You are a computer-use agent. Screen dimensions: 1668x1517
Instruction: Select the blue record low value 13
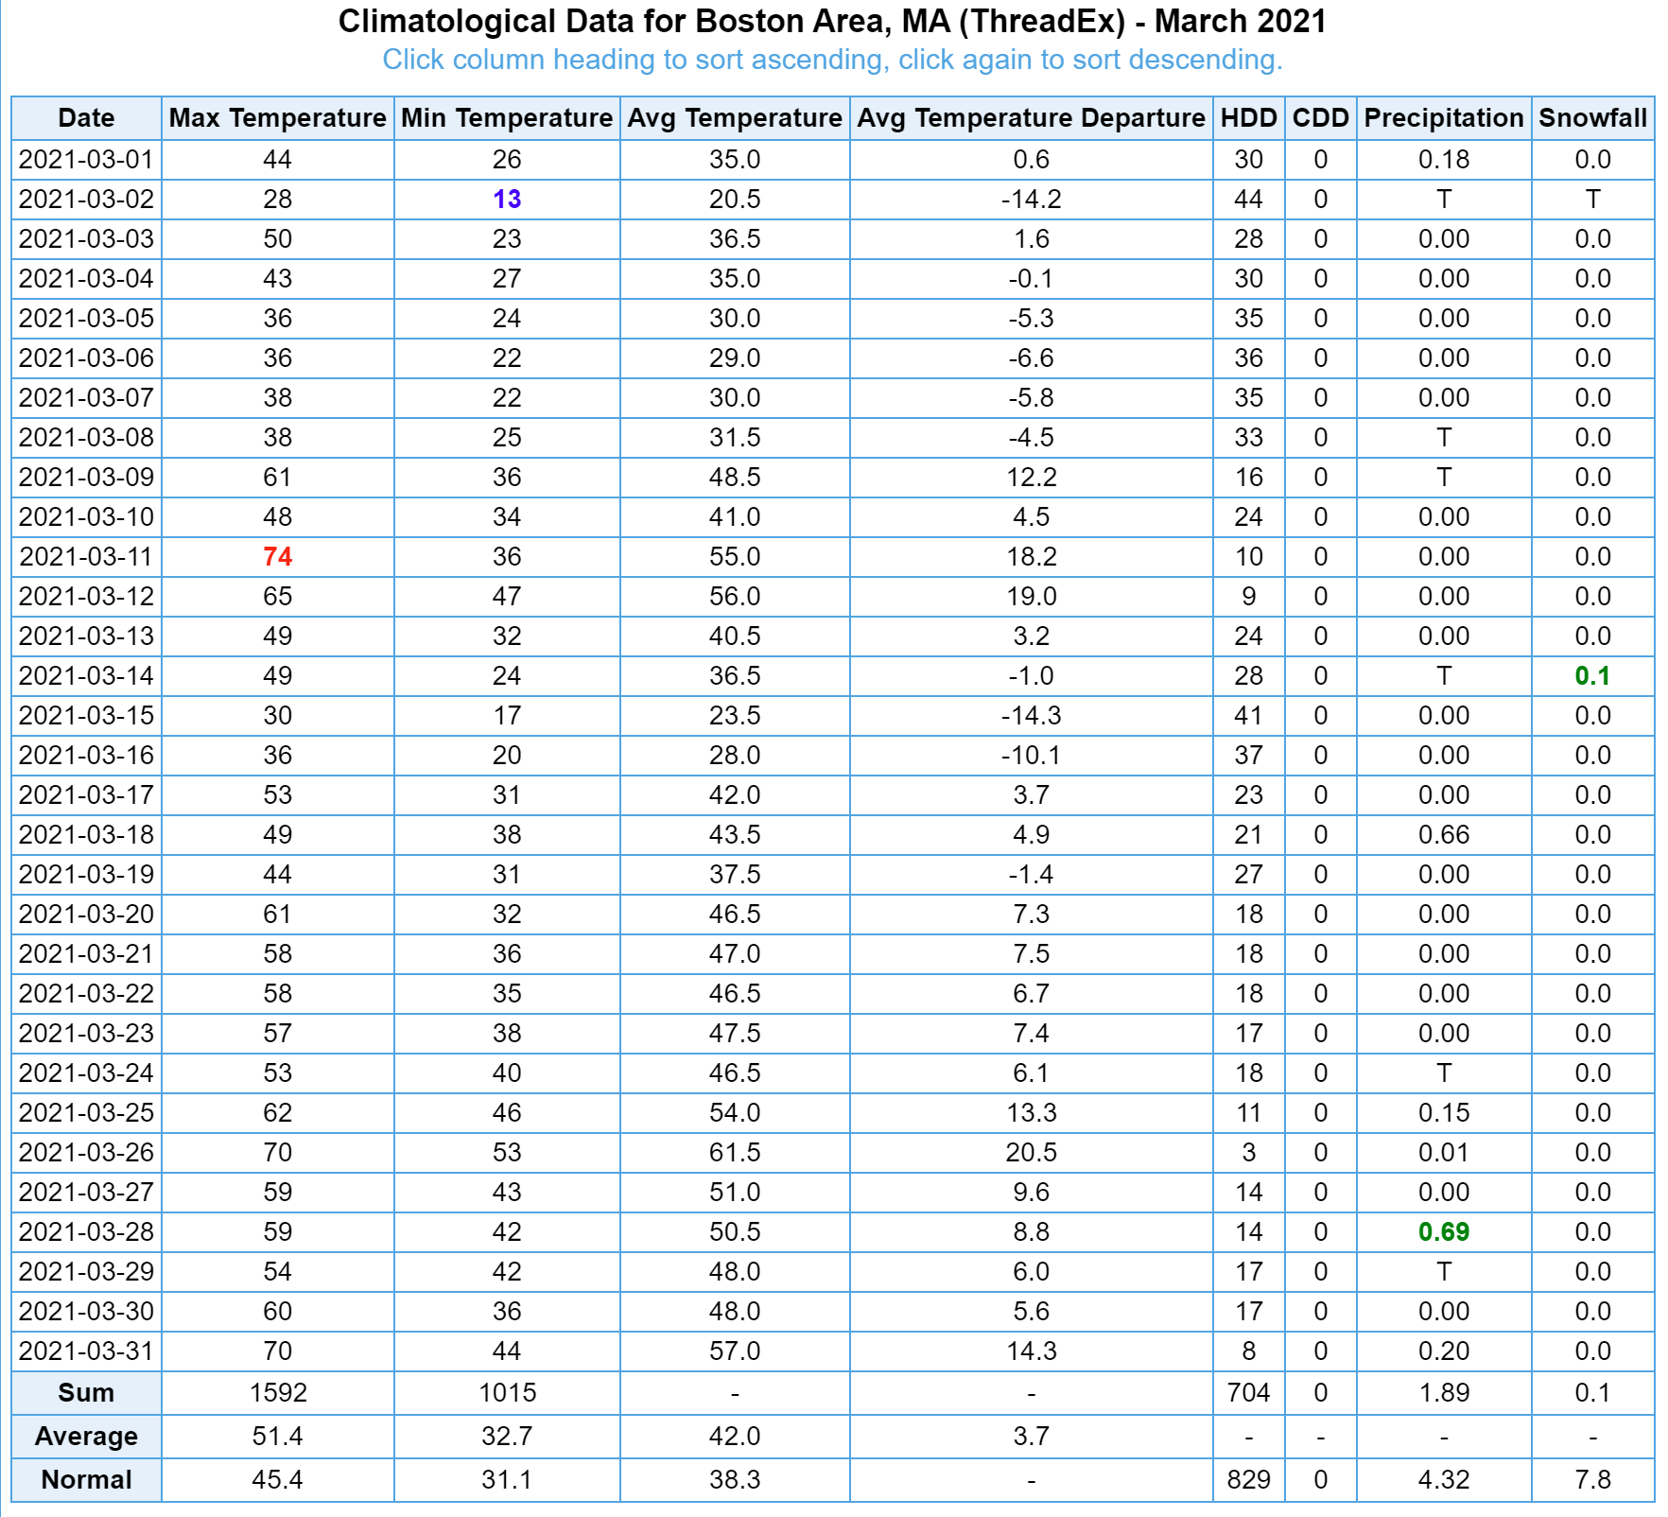point(507,200)
